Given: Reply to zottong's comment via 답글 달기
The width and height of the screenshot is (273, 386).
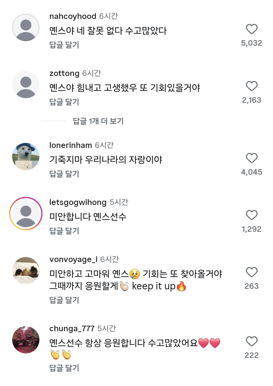Looking at the screenshot, I should coord(64,102).
